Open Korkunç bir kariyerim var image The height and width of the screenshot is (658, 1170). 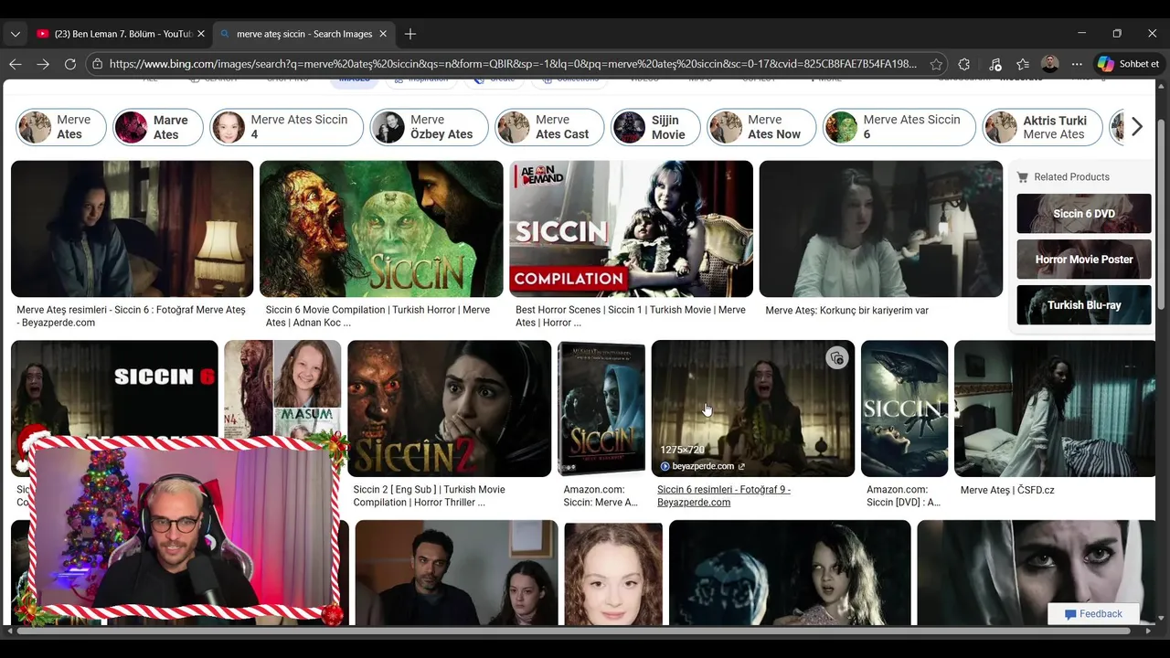[881, 228]
